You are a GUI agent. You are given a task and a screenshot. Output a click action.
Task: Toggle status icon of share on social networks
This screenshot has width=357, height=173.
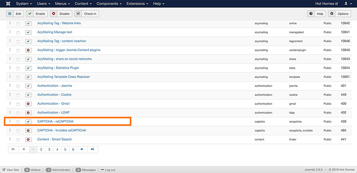[x=28, y=59]
